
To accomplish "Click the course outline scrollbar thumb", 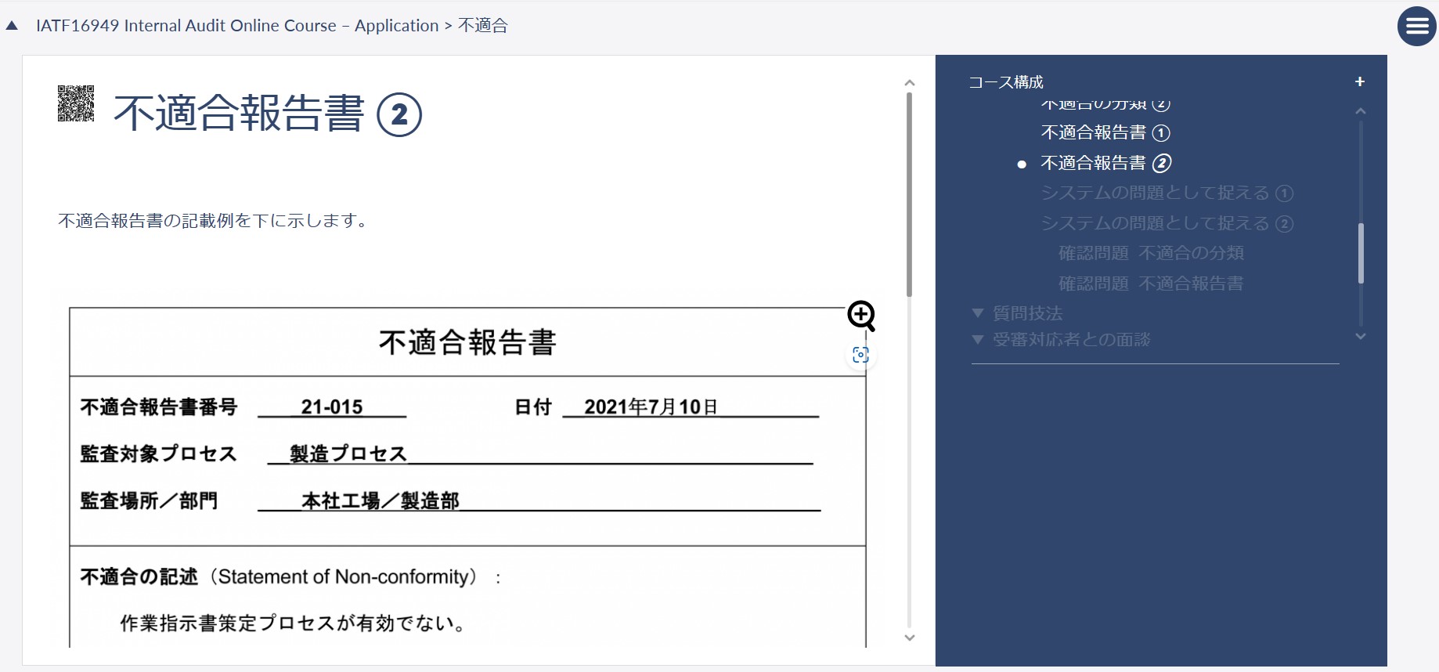I will coord(1361,253).
